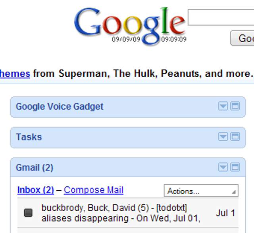Viewport: 254px width, 233px height.
Task: Focus the Google search text box
Action: [x=221, y=18]
